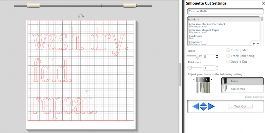Move test cut position right

[x=211, y=106]
